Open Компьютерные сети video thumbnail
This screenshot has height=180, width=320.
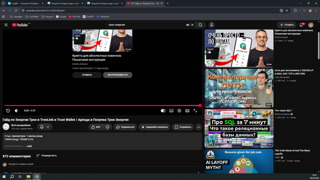[239, 88]
